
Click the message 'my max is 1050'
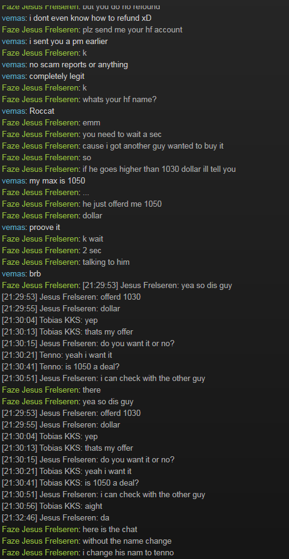[x=57, y=181]
